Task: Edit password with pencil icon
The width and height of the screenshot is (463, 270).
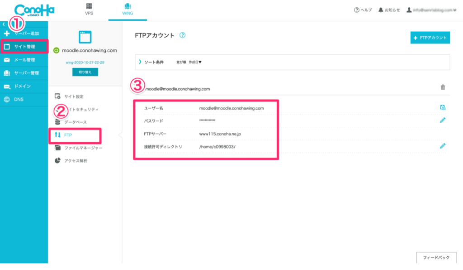Action: 443,120
